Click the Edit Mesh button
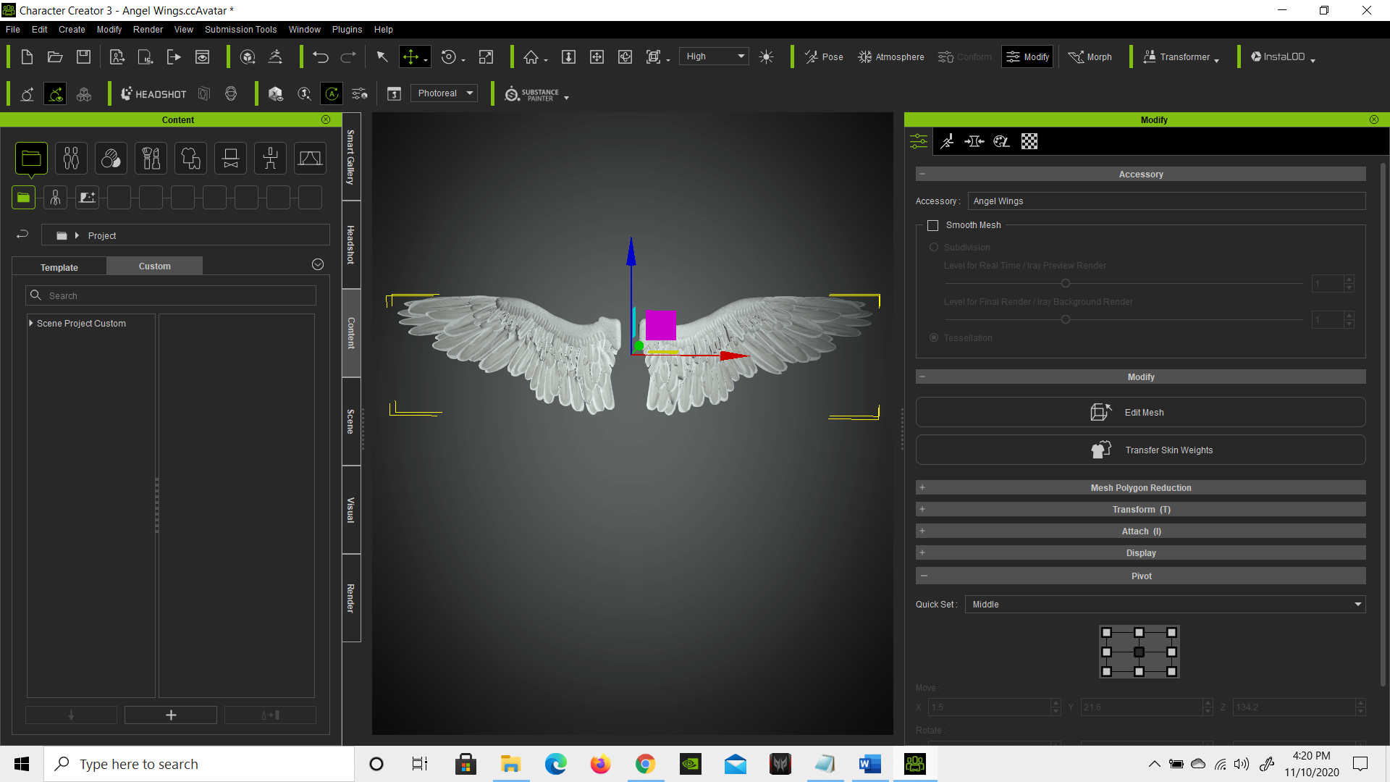This screenshot has height=782, width=1390. (1140, 412)
